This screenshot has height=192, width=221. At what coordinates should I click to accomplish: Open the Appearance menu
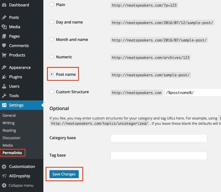pos(20,68)
